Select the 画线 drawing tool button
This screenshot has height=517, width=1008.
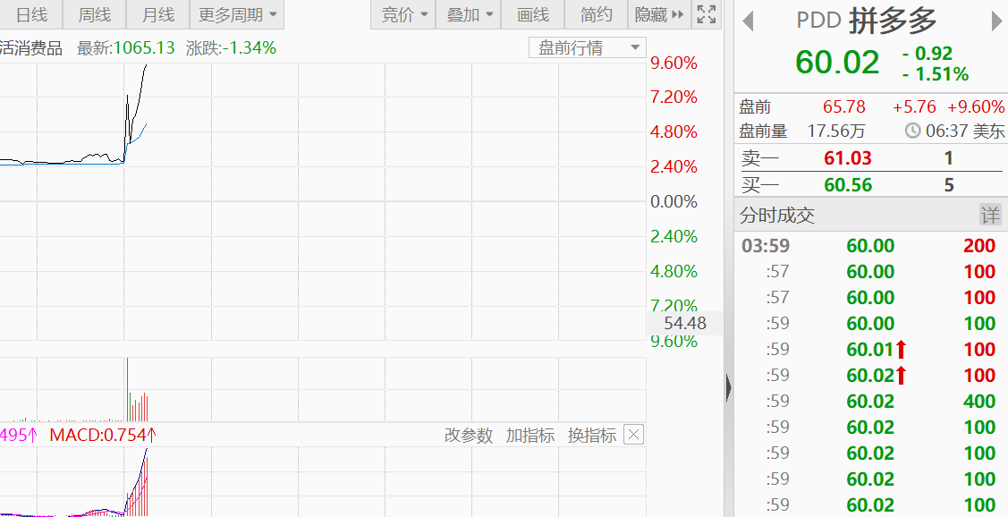pyautogui.click(x=532, y=14)
